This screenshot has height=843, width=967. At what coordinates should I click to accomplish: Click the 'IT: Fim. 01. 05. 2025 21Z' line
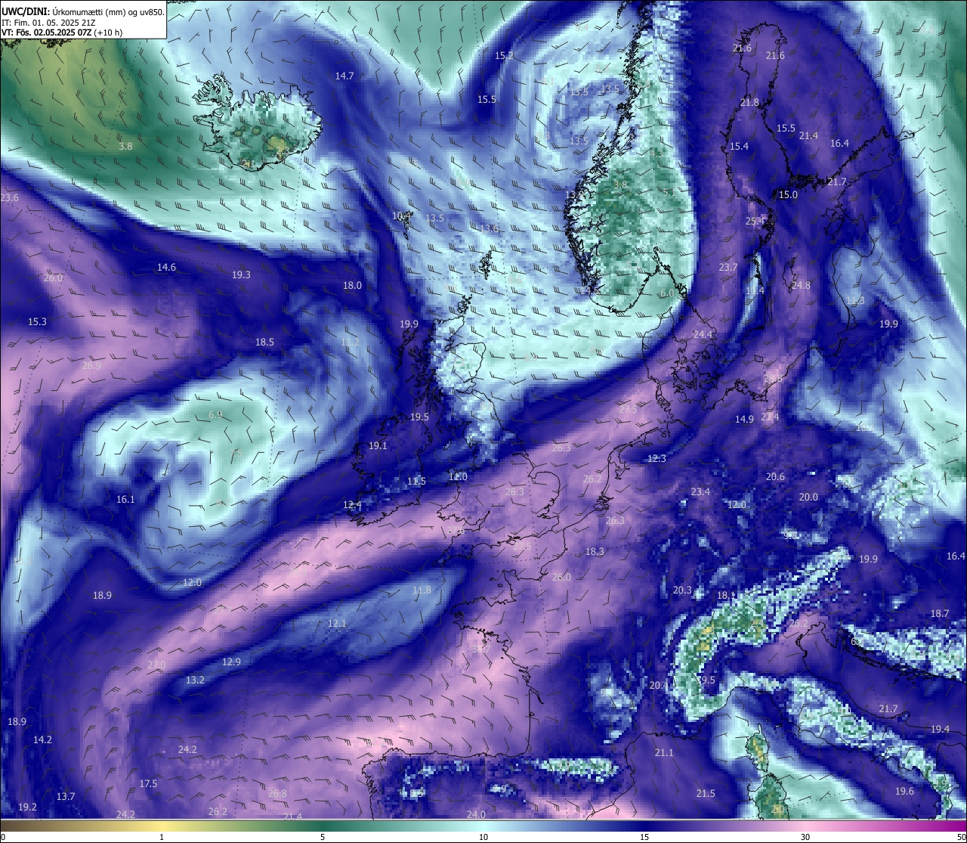tap(49, 23)
